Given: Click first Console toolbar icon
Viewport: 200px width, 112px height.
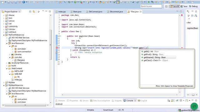Looking at the screenshot, I should 169,100.
